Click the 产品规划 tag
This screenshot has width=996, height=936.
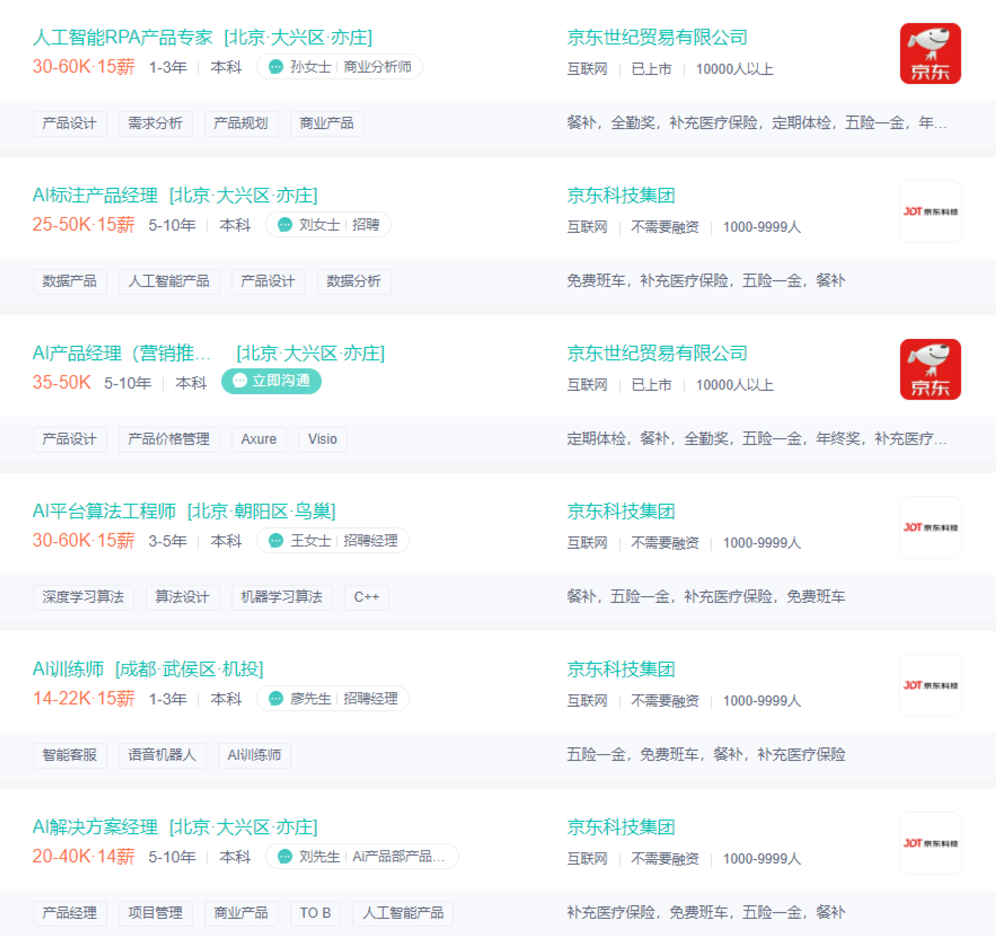[x=241, y=123]
